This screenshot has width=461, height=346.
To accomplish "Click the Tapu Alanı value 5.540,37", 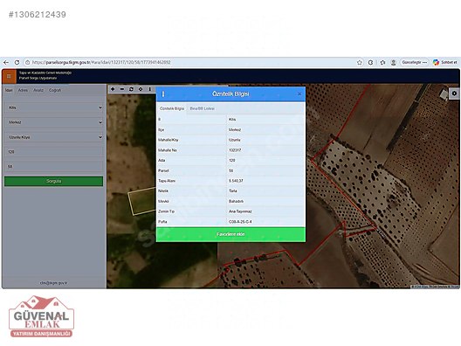I will tap(236, 181).
